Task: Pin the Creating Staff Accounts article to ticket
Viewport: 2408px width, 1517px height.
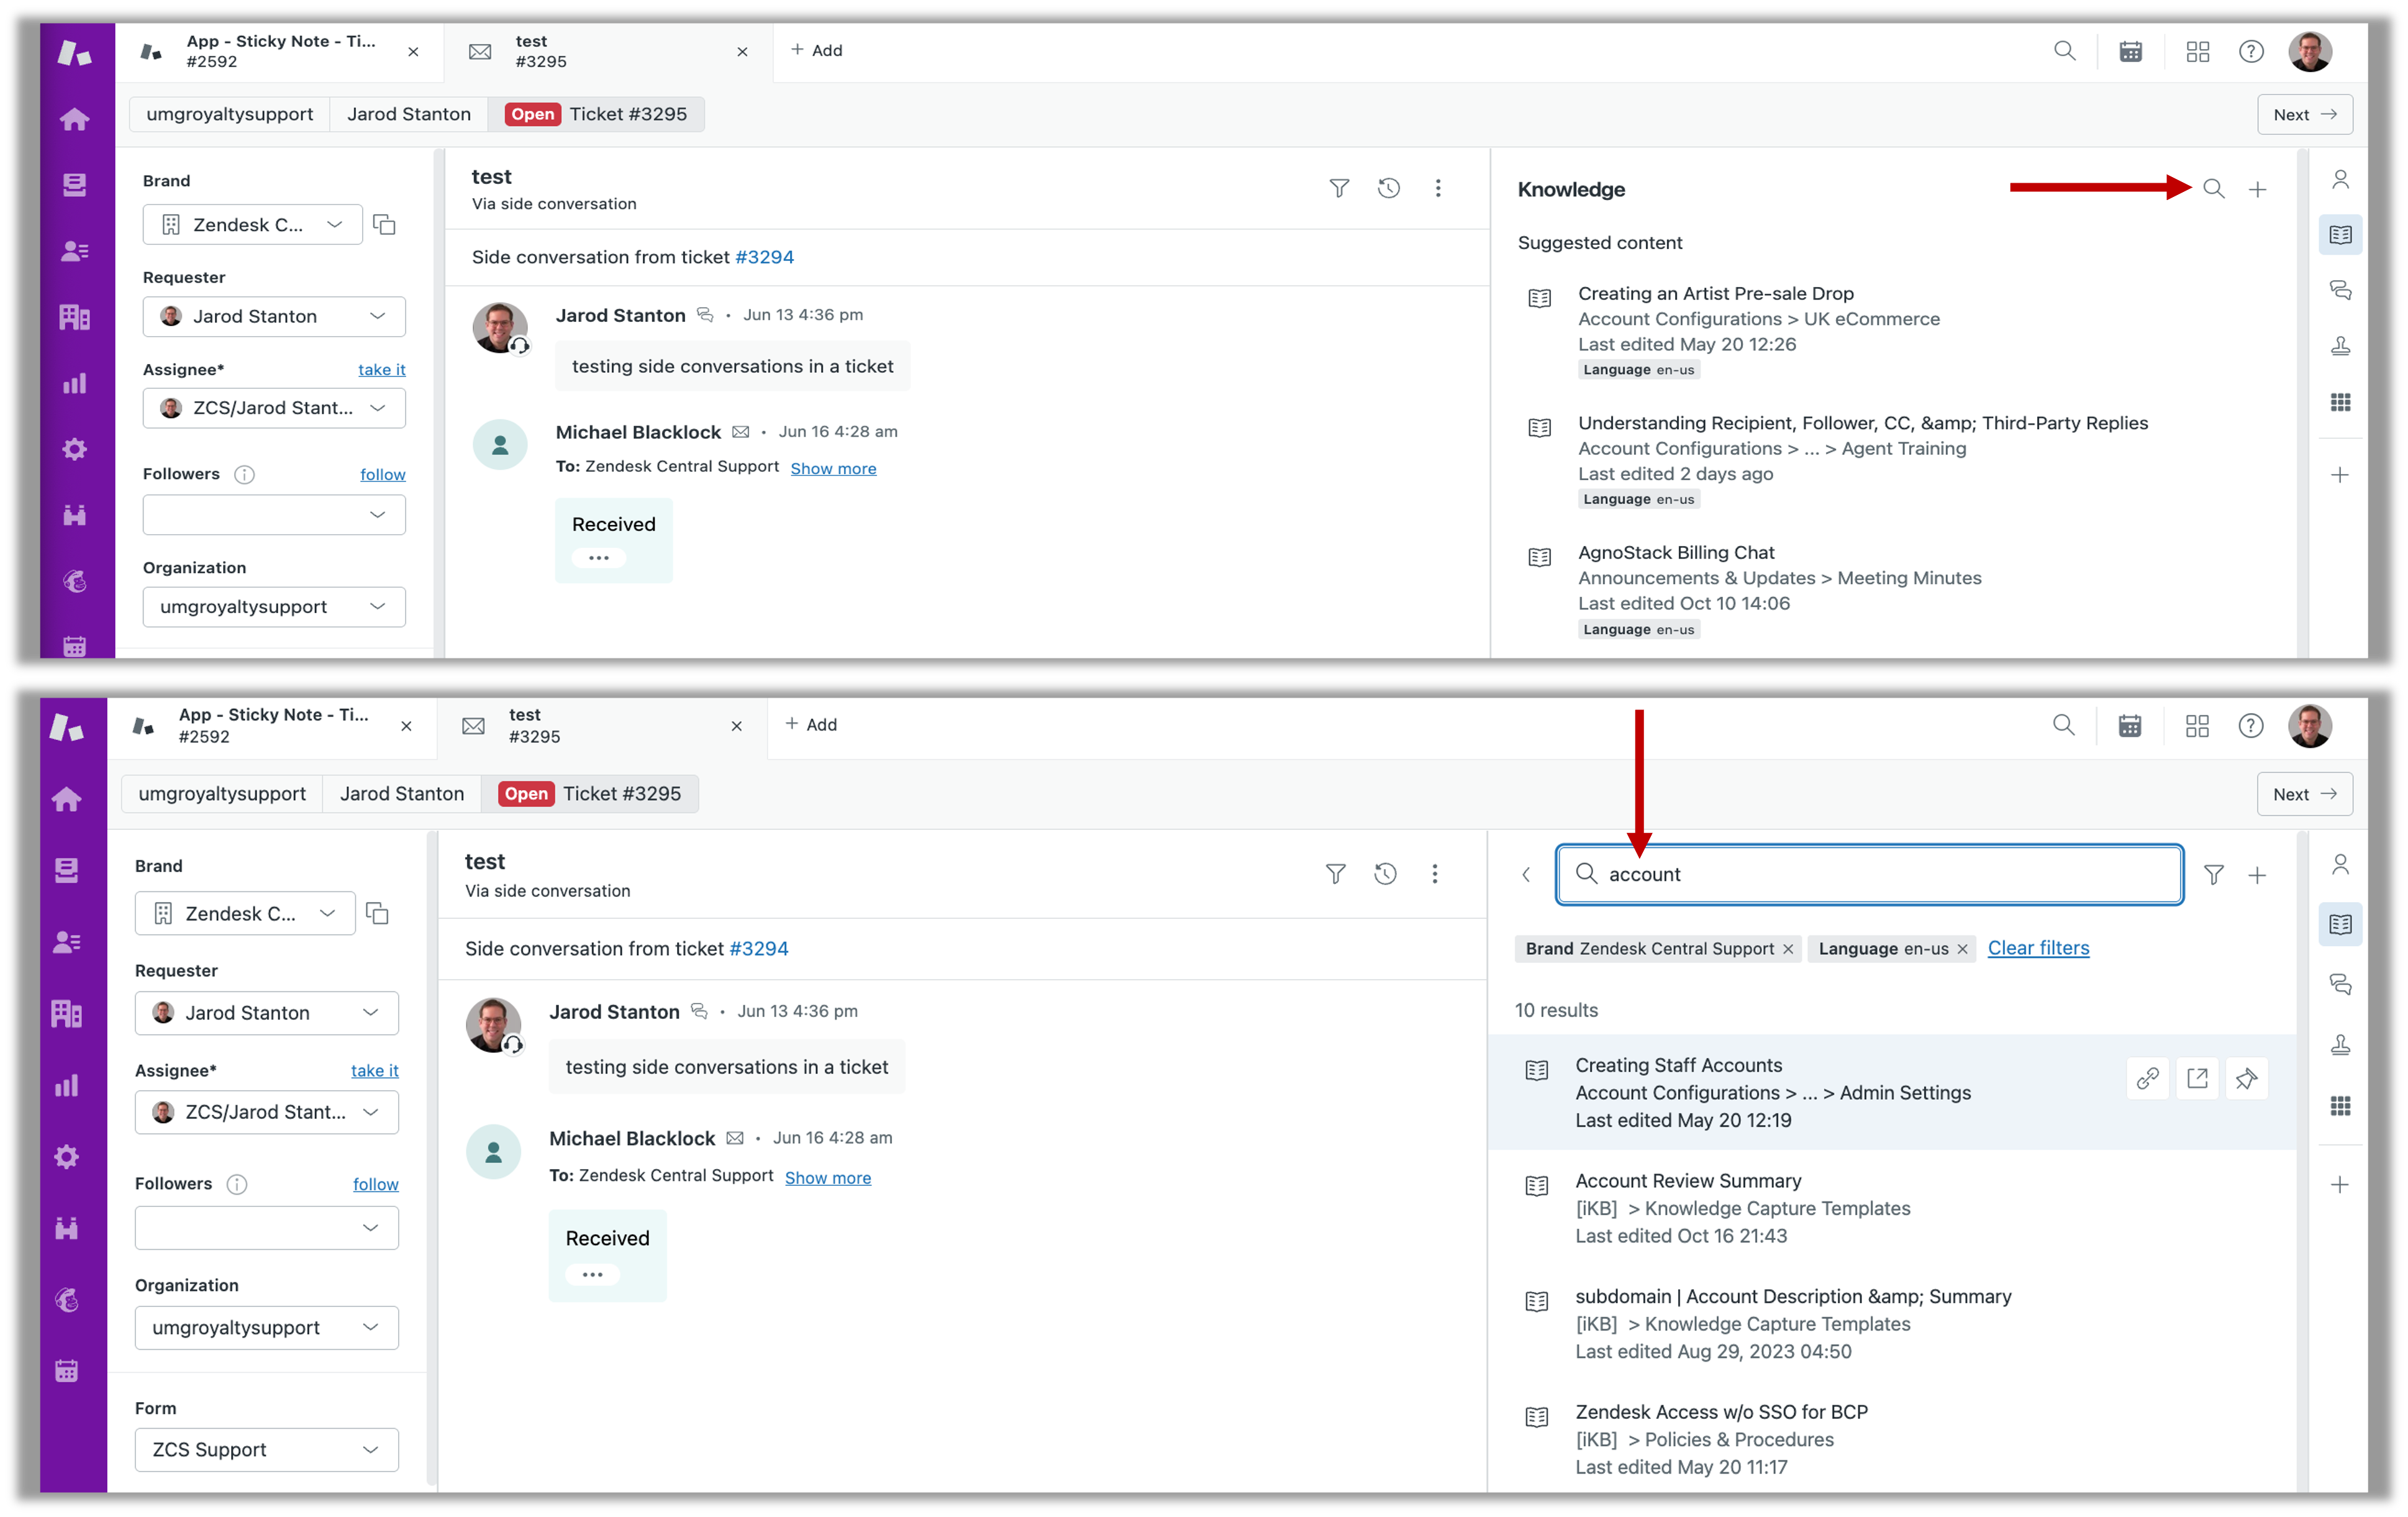Action: (x=2246, y=1078)
